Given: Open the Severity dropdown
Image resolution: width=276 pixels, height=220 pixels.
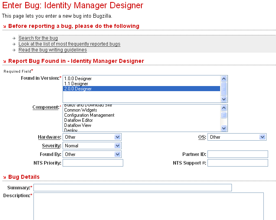Looking at the screenshot, I should coord(92,146).
